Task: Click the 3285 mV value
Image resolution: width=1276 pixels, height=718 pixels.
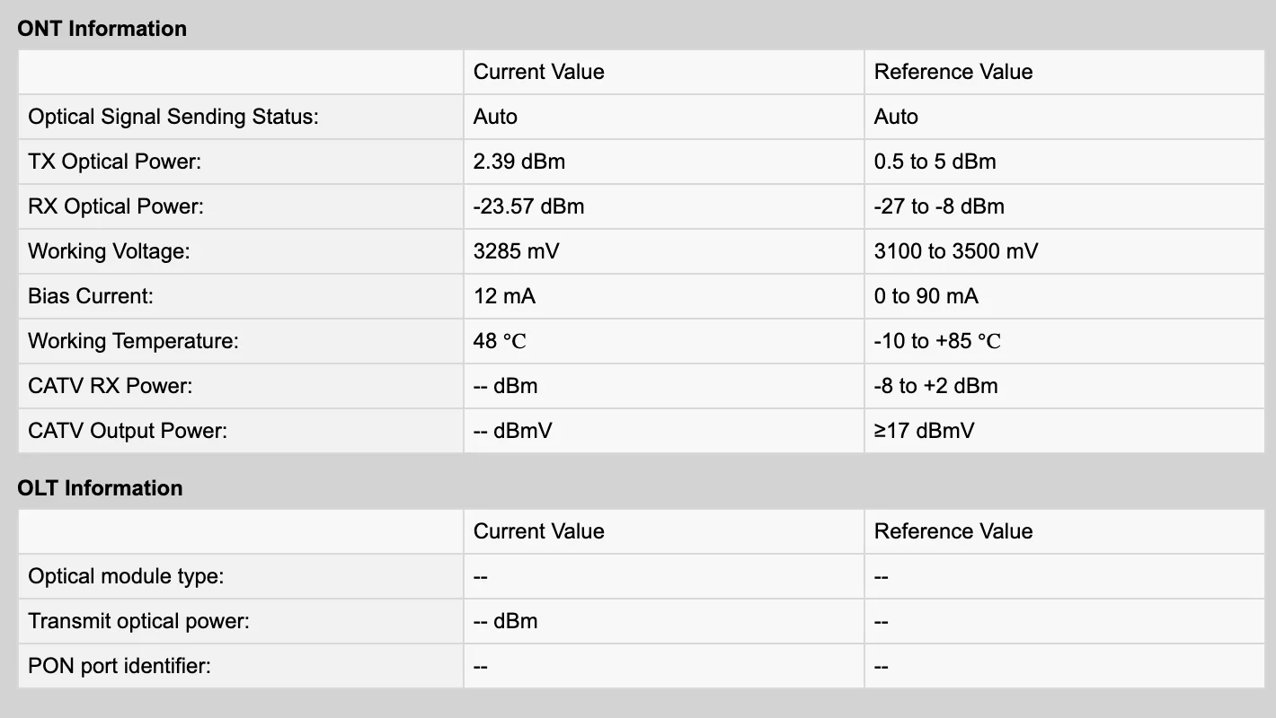Action: pyautogui.click(x=516, y=251)
